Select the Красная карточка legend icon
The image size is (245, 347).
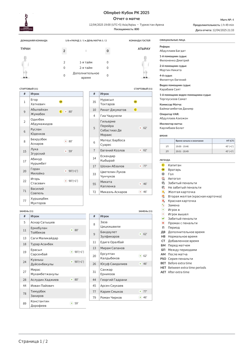coord(163,201)
